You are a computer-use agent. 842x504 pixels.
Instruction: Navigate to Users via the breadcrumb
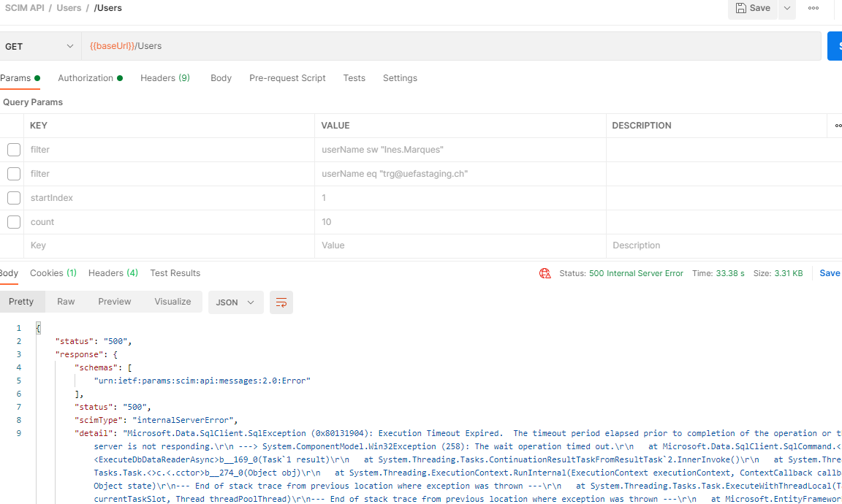pyautogui.click(x=69, y=8)
